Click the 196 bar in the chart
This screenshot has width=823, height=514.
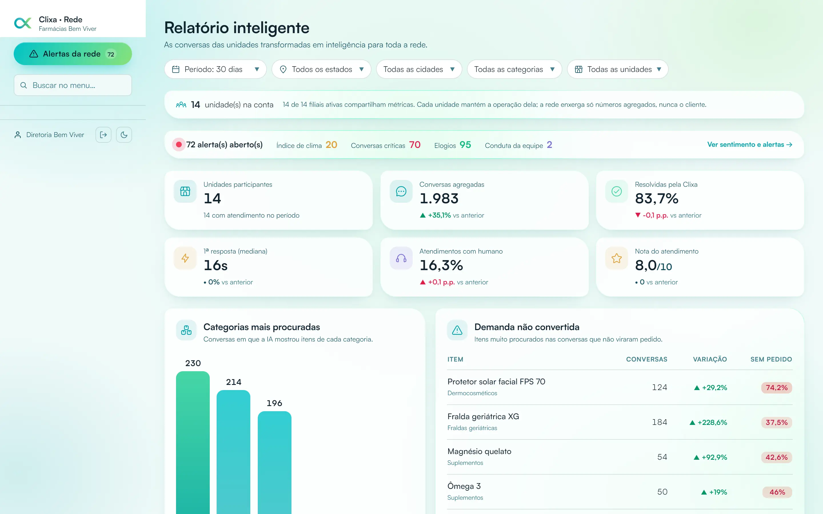(274, 462)
